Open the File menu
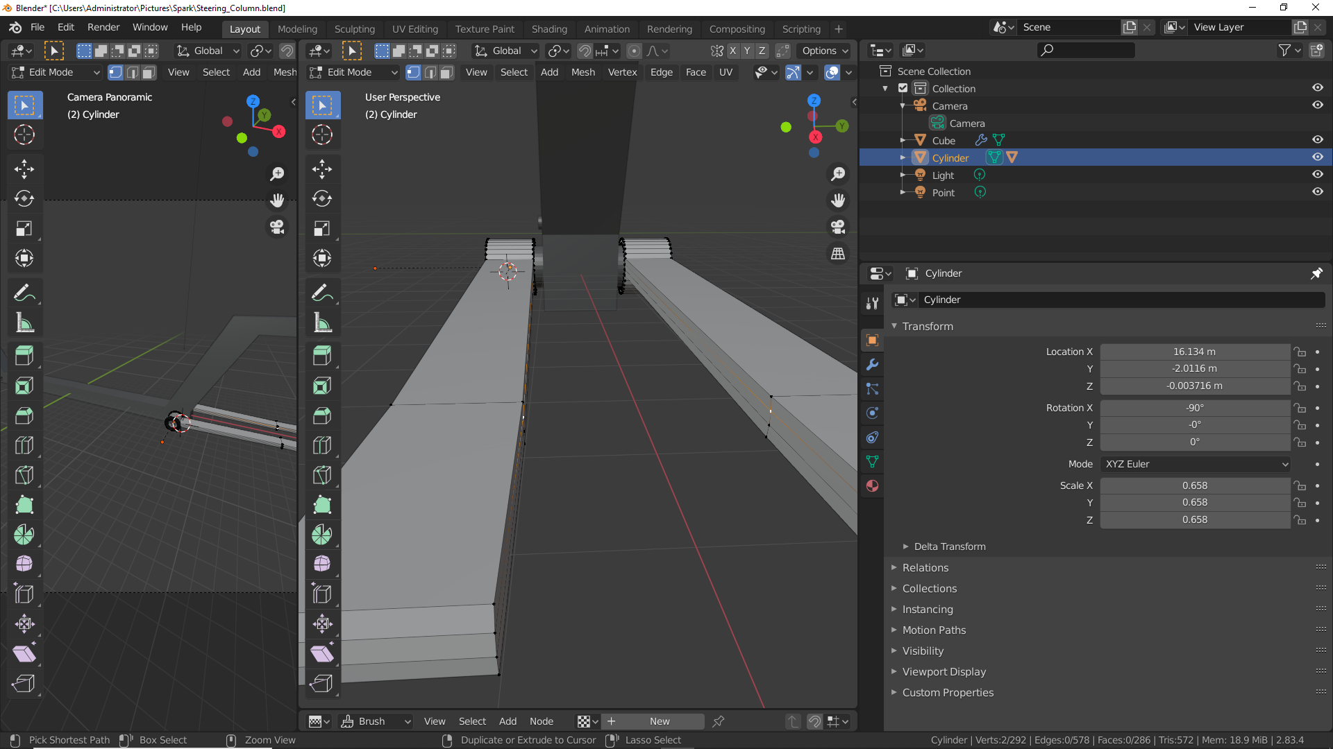Screen dimensions: 1333x749 37,27
